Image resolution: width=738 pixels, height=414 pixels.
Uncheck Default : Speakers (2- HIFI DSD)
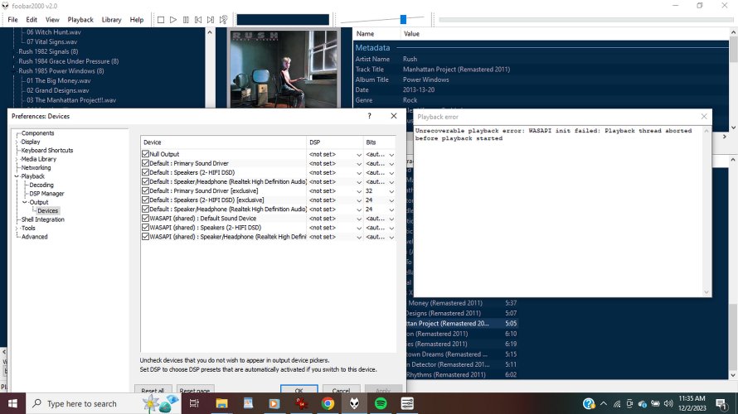(x=145, y=172)
